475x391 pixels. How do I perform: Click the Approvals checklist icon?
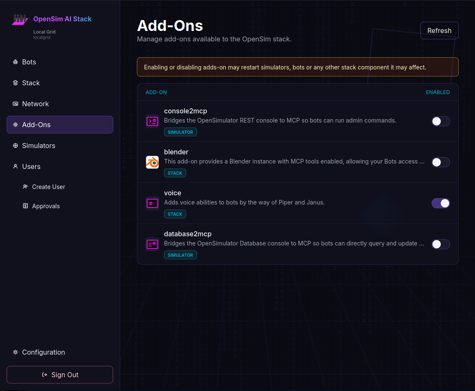click(25, 206)
